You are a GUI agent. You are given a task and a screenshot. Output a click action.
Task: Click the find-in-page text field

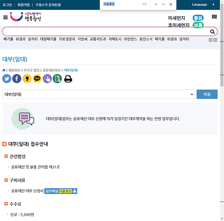click(x=122, y=4)
